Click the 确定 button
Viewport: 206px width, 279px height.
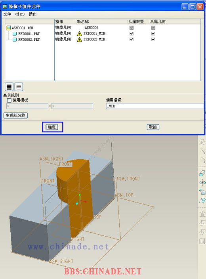(52, 127)
